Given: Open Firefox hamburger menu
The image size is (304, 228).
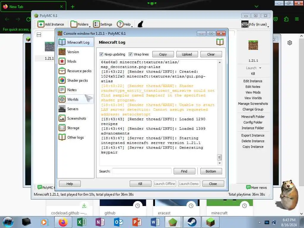Looking at the screenshot, I should [297, 19].
